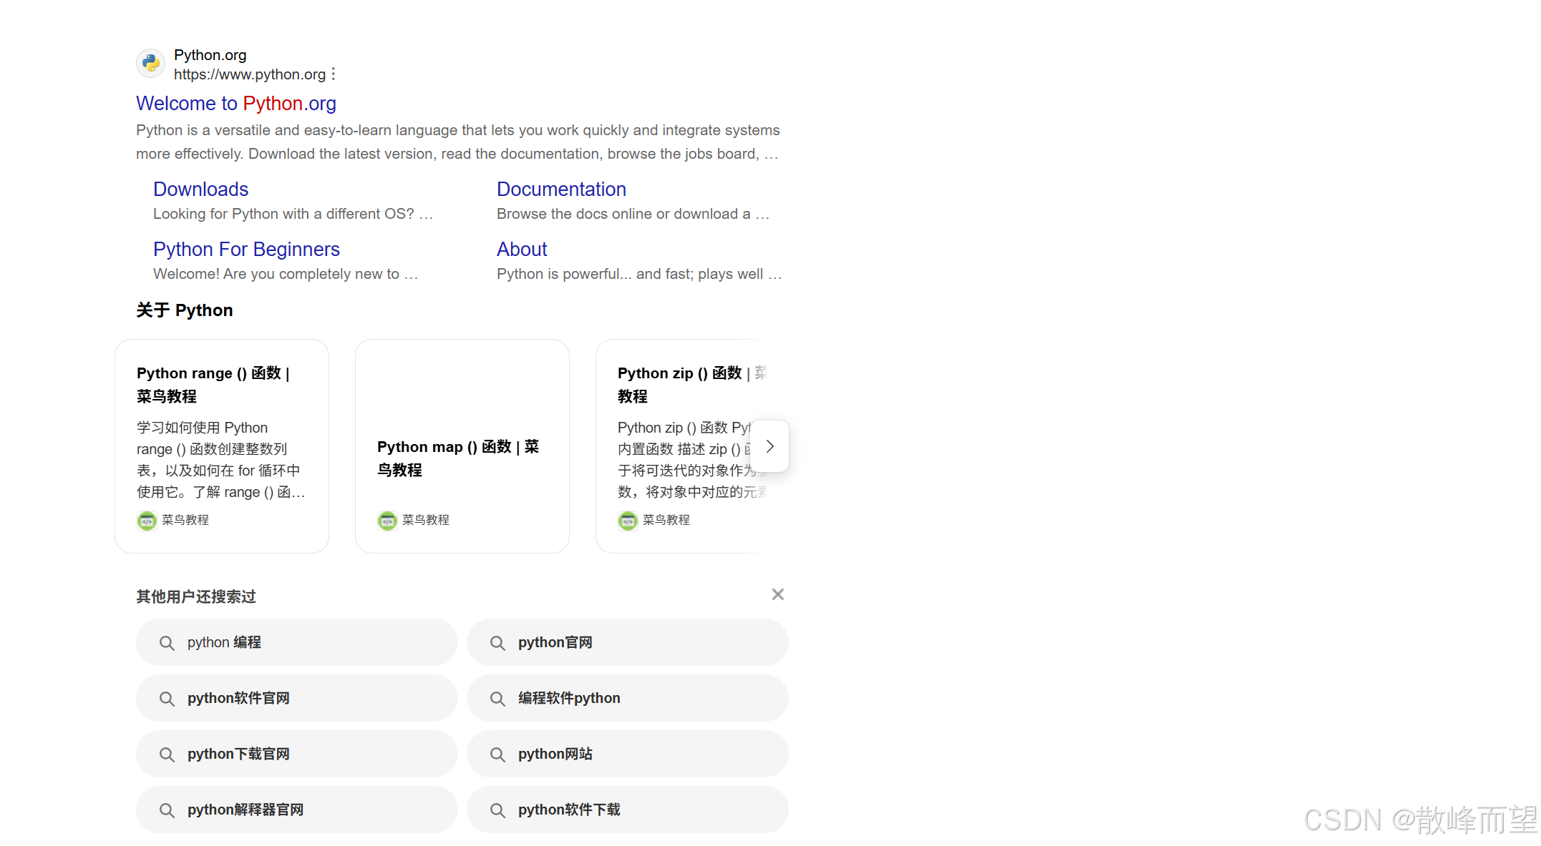This screenshot has height=846, width=1541.
Task: Open Python For Beginners link
Action: tap(246, 250)
